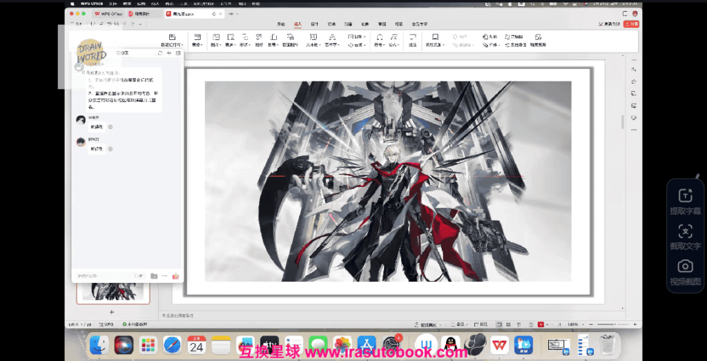This screenshot has width=707, height=361.
Task: Click the gift icon in chat input bar
Action: 176,276
